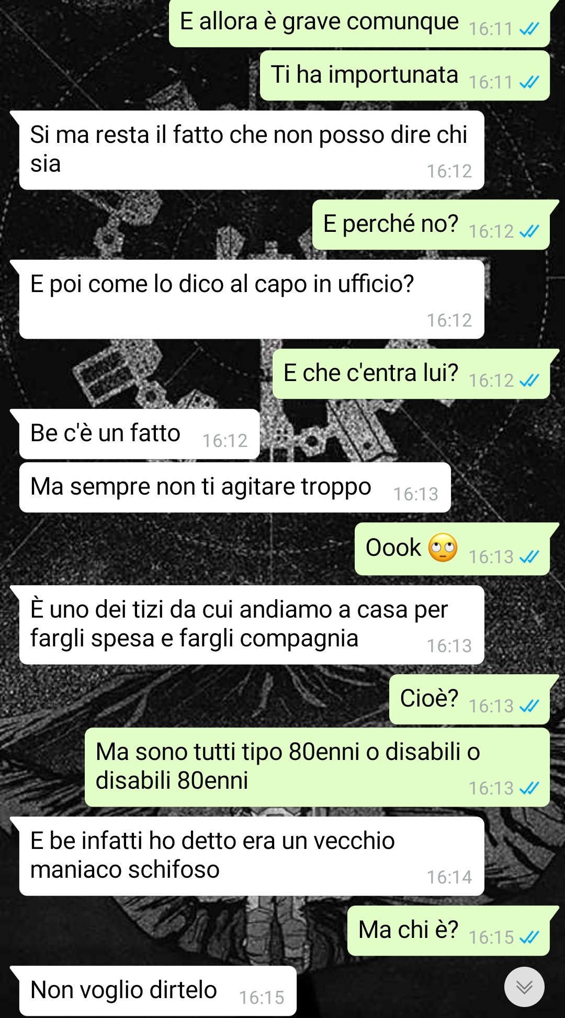Tap the rolling-eyes emoji in 'Oook' message
This screenshot has height=1018, width=565.
443,548
